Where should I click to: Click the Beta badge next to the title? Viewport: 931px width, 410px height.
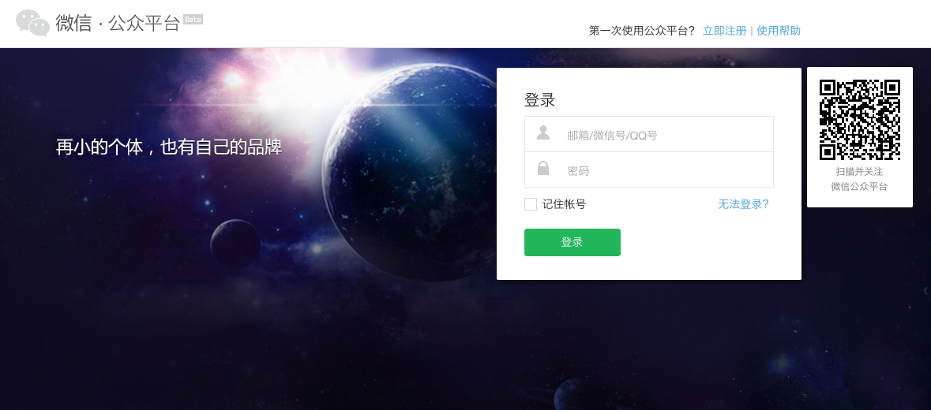point(193,20)
